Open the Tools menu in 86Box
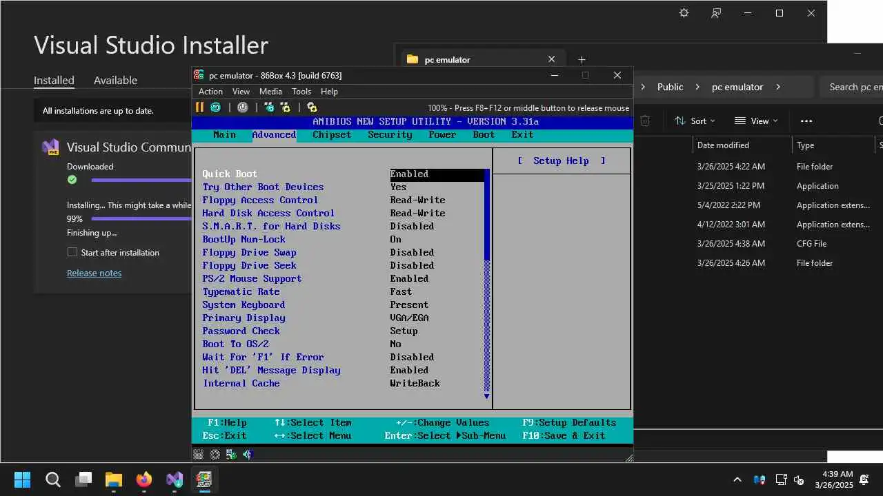This screenshot has width=883, height=496. pyautogui.click(x=301, y=92)
